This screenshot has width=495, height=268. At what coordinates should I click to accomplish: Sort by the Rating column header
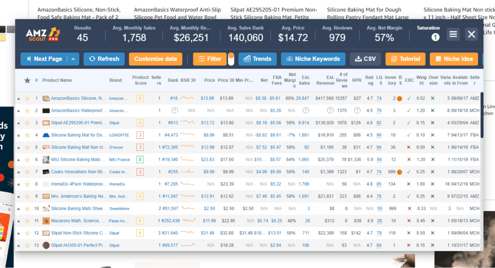[x=369, y=80]
